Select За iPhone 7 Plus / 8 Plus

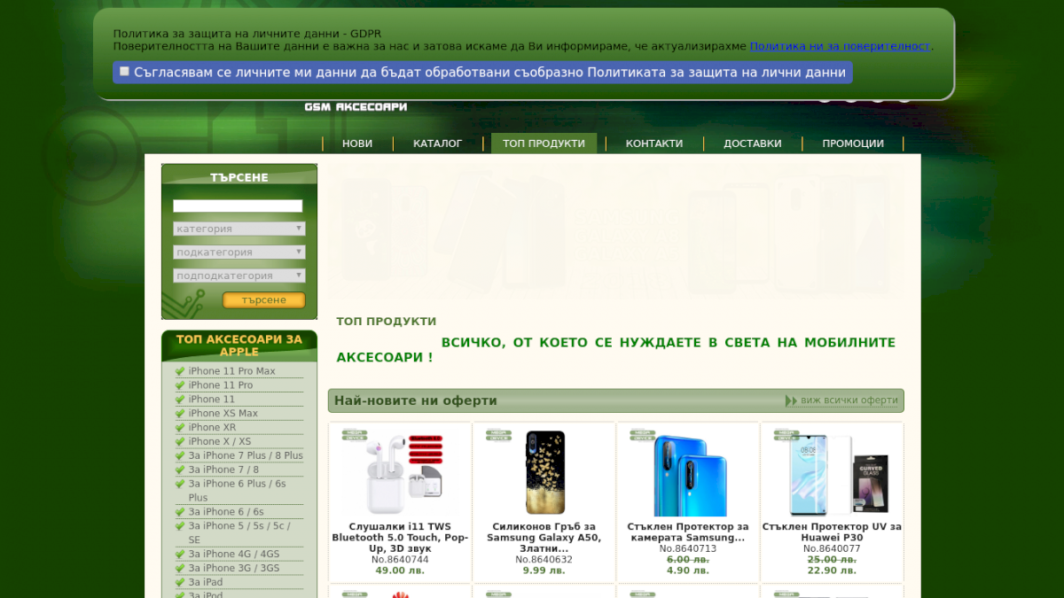coord(246,456)
